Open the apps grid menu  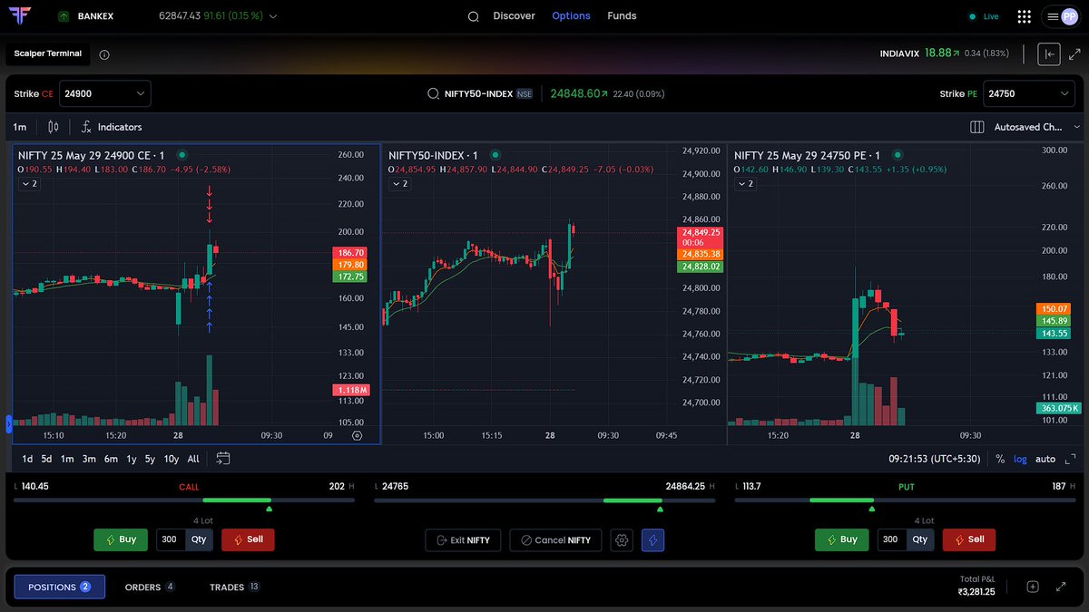1025,16
